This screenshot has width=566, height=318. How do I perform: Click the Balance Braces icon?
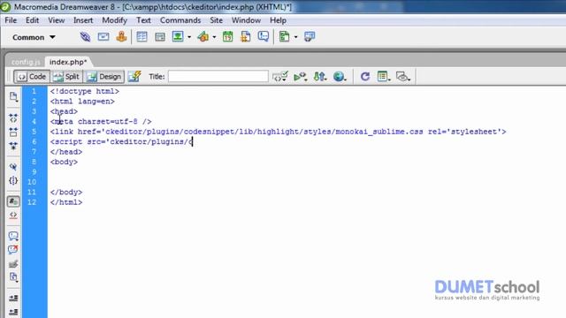(x=13, y=180)
